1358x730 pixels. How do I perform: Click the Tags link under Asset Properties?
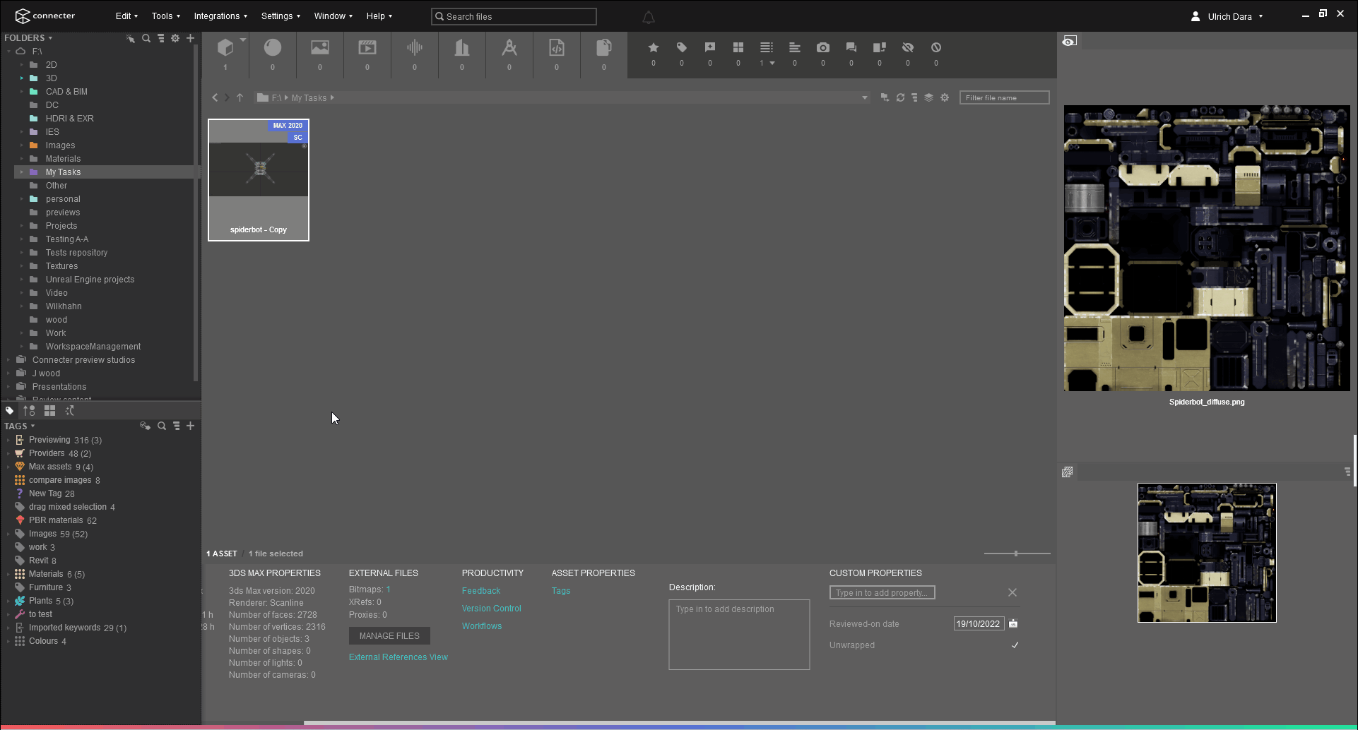(561, 591)
